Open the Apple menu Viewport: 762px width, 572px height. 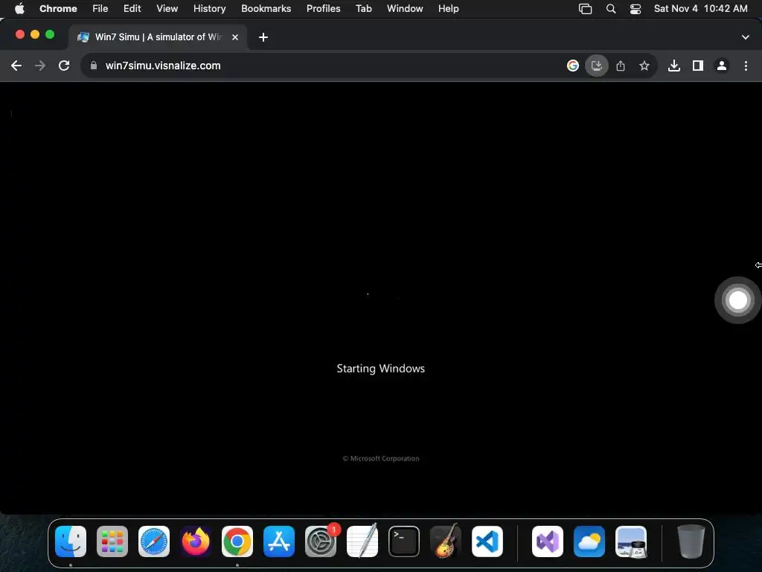(19, 9)
